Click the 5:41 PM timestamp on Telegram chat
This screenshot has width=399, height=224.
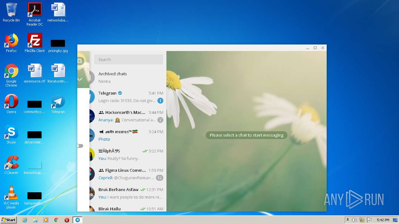(156, 93)
